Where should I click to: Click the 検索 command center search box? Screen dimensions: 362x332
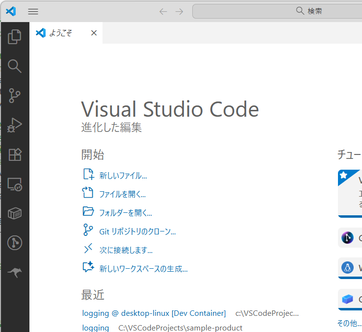pos(277,11)
